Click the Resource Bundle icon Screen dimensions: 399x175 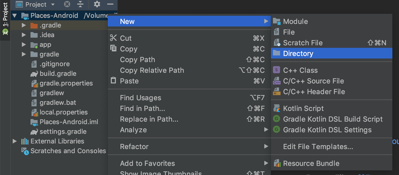(x=277, y=163)
